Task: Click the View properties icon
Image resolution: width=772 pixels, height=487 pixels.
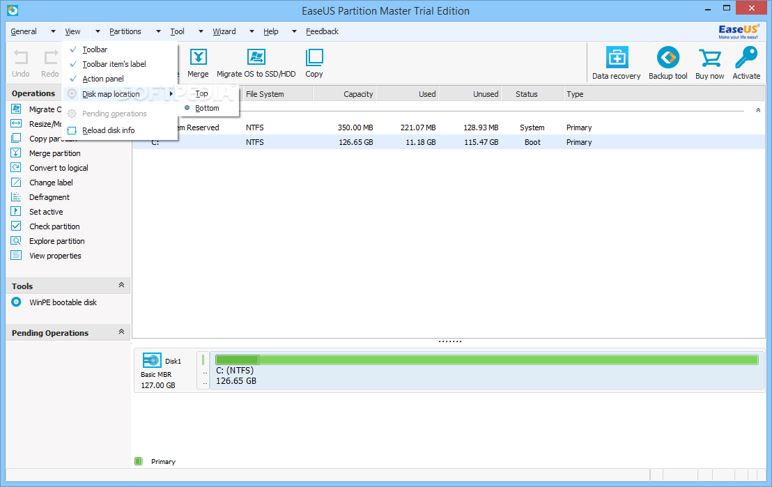Action: (16, 255)
